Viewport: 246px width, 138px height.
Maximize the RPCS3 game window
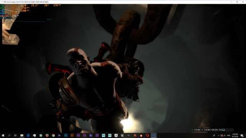coord(237,2)
